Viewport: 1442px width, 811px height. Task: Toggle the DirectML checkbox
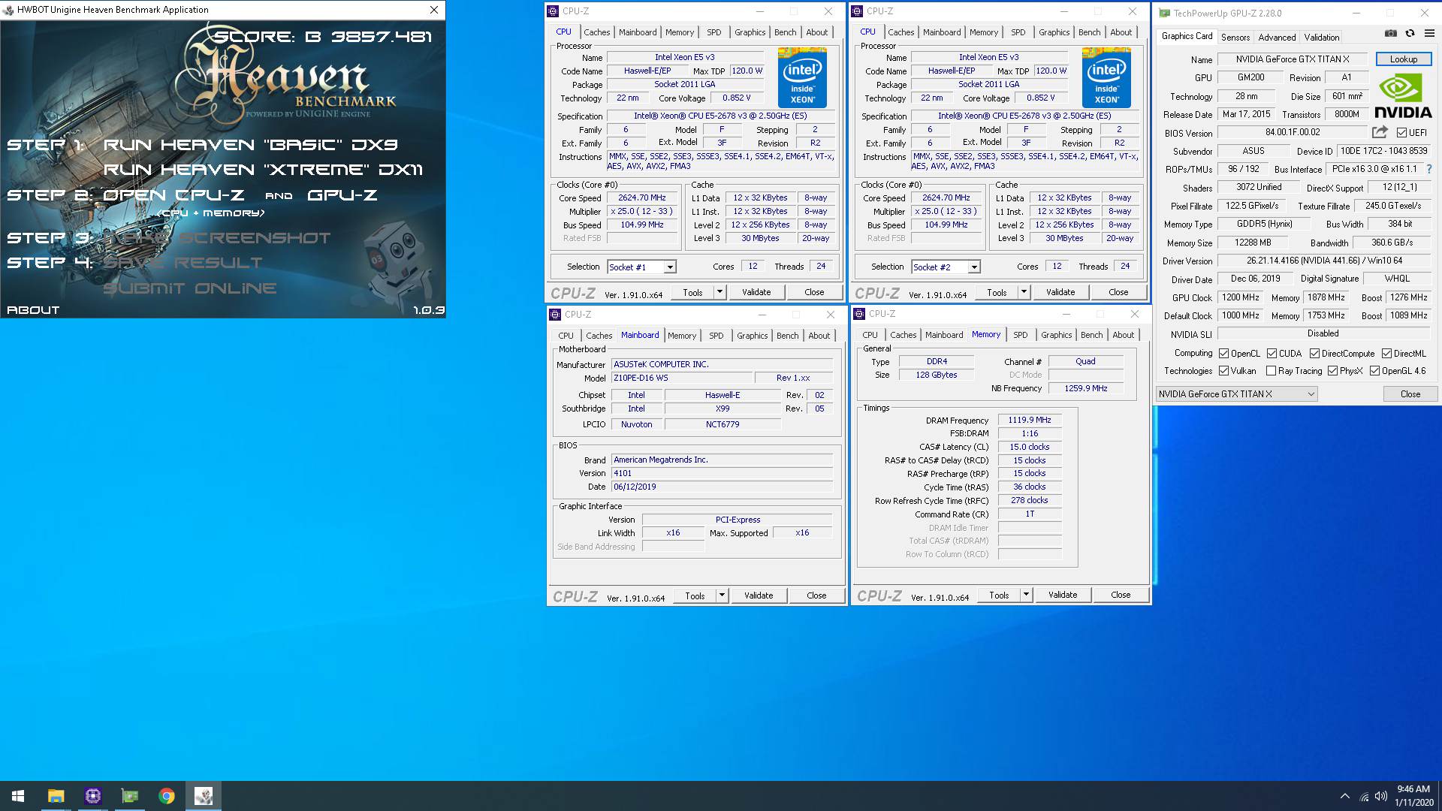[x=1386, y=354]
